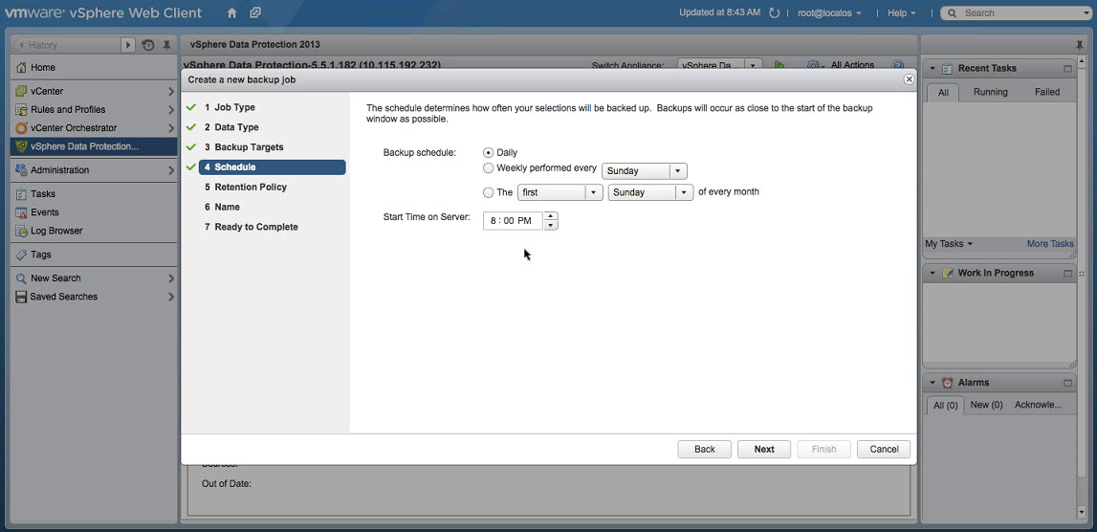
Task: Switch to the Alarms All (0) tab
Action: pos(945,405)
